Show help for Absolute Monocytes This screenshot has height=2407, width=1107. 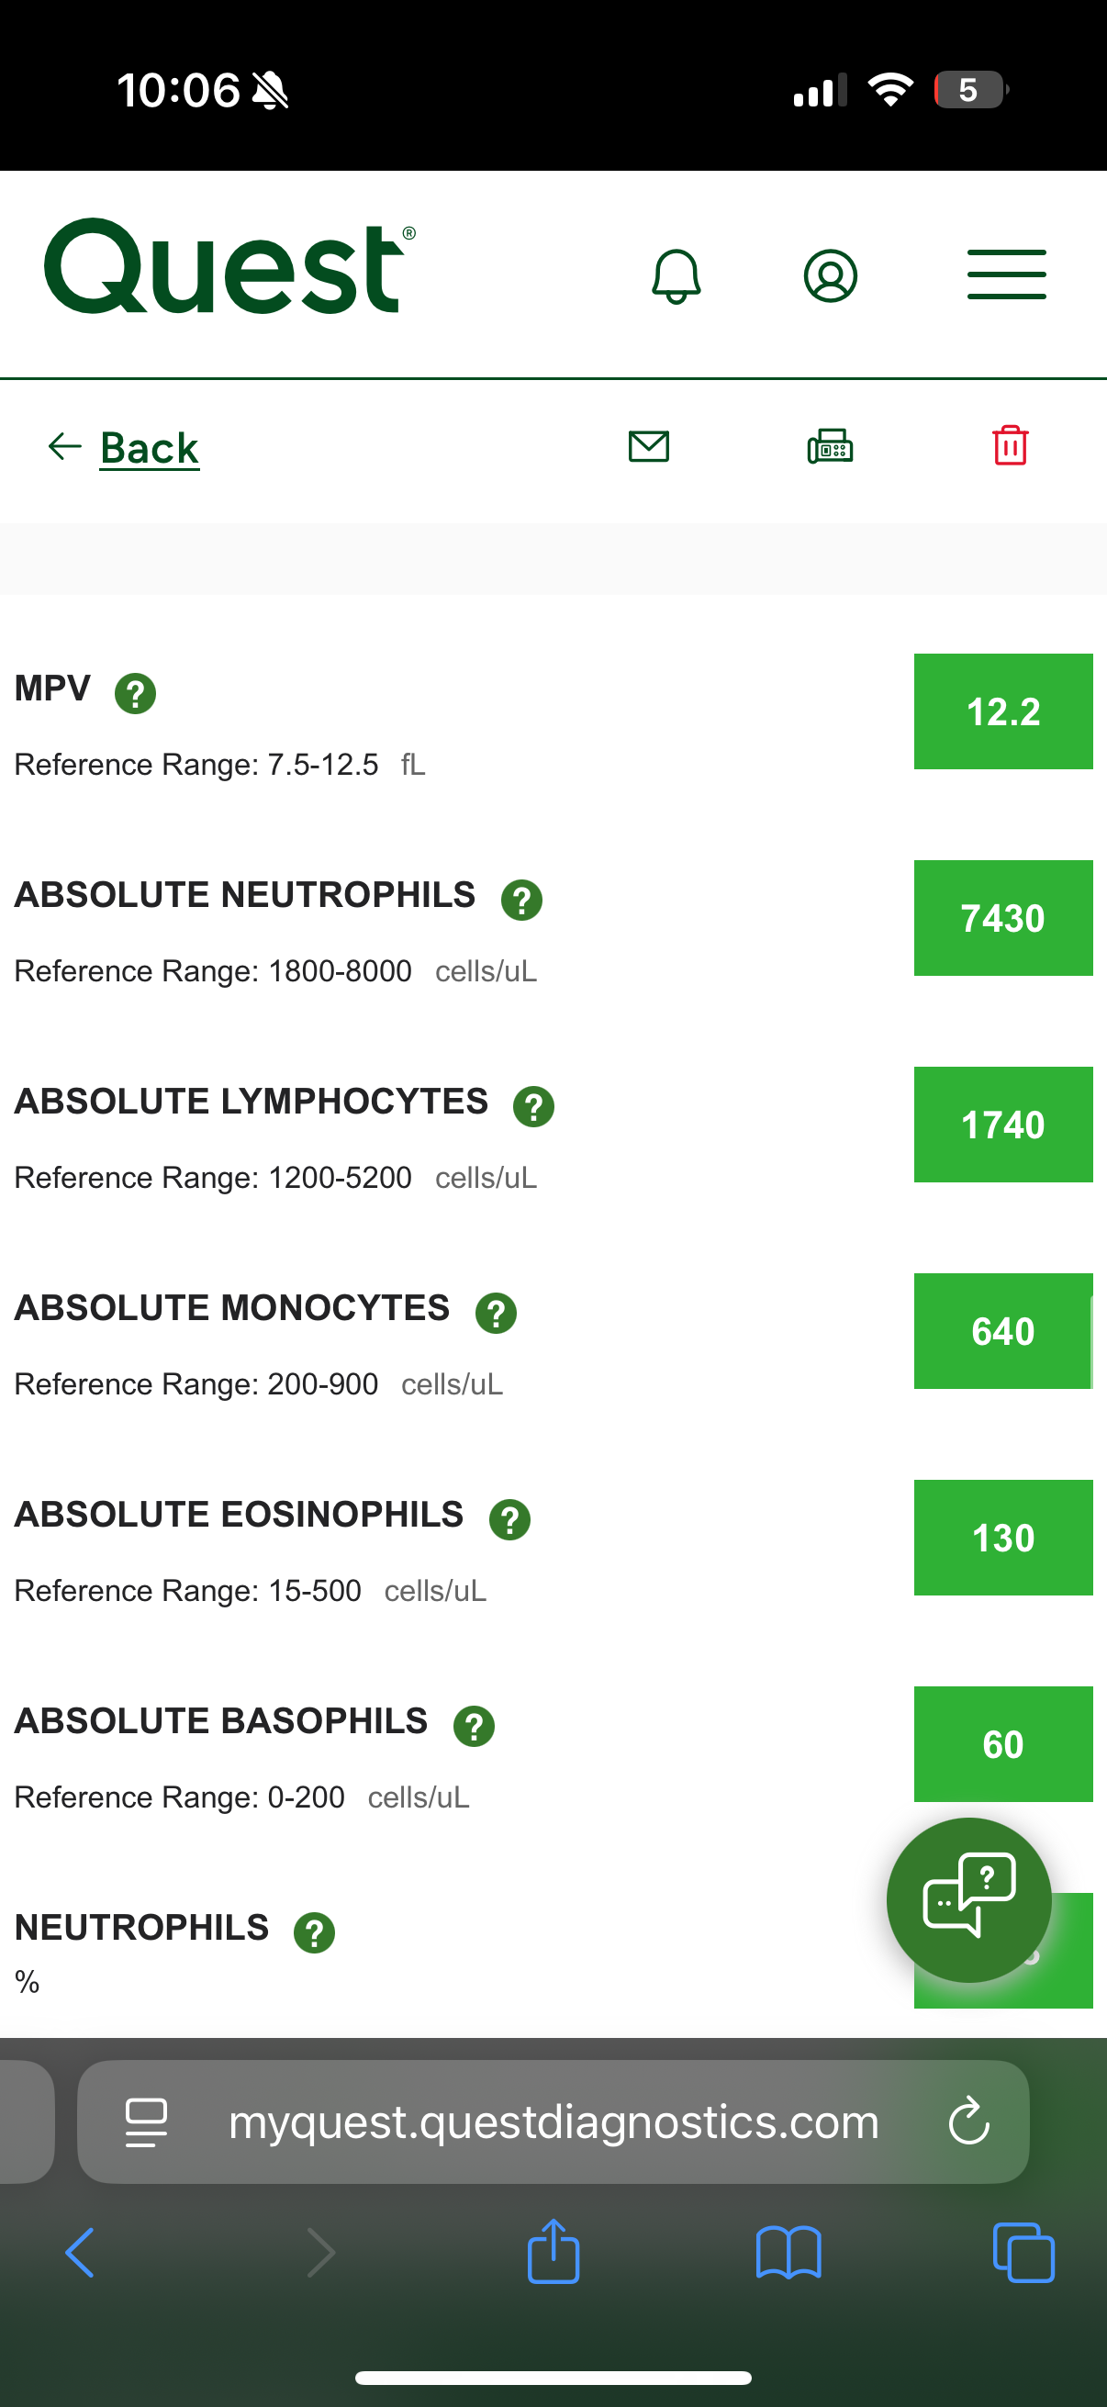(x=496, y=1313)
